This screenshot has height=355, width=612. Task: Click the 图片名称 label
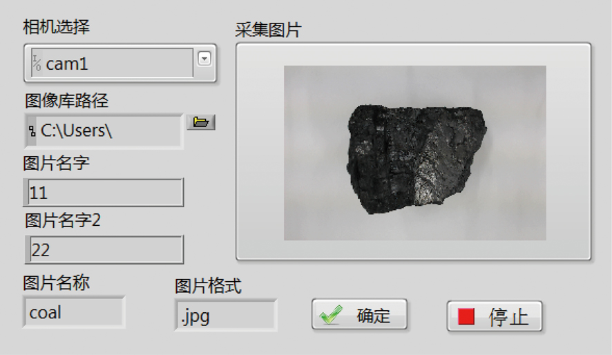(56, 283)
